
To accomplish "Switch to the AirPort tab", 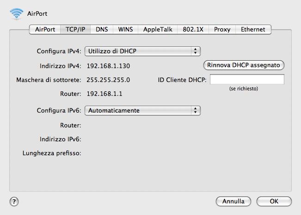I will tap(45, 29).
